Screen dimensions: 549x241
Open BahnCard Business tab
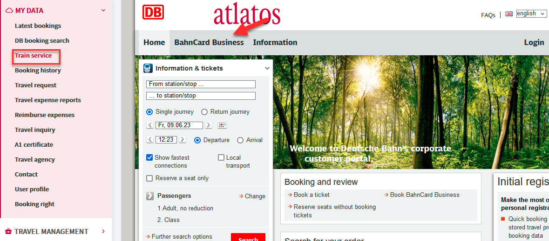click(209, 43)
